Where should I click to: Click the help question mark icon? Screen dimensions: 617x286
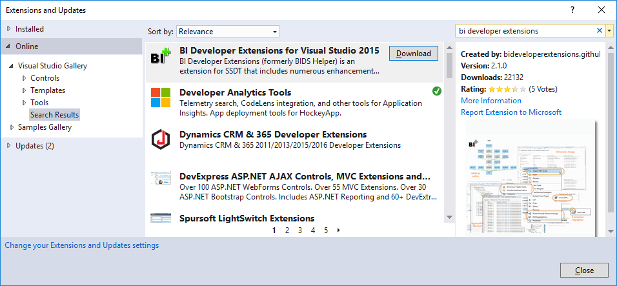click(x=572, y=10)
